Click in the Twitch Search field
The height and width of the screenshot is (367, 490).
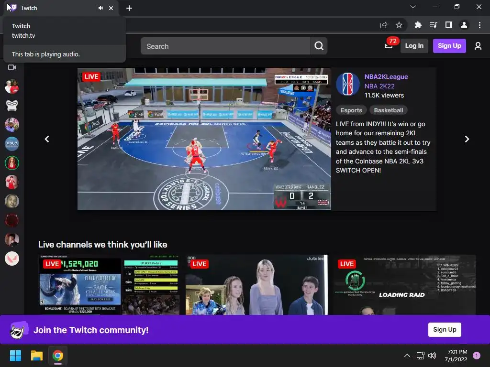click(225, 46)
